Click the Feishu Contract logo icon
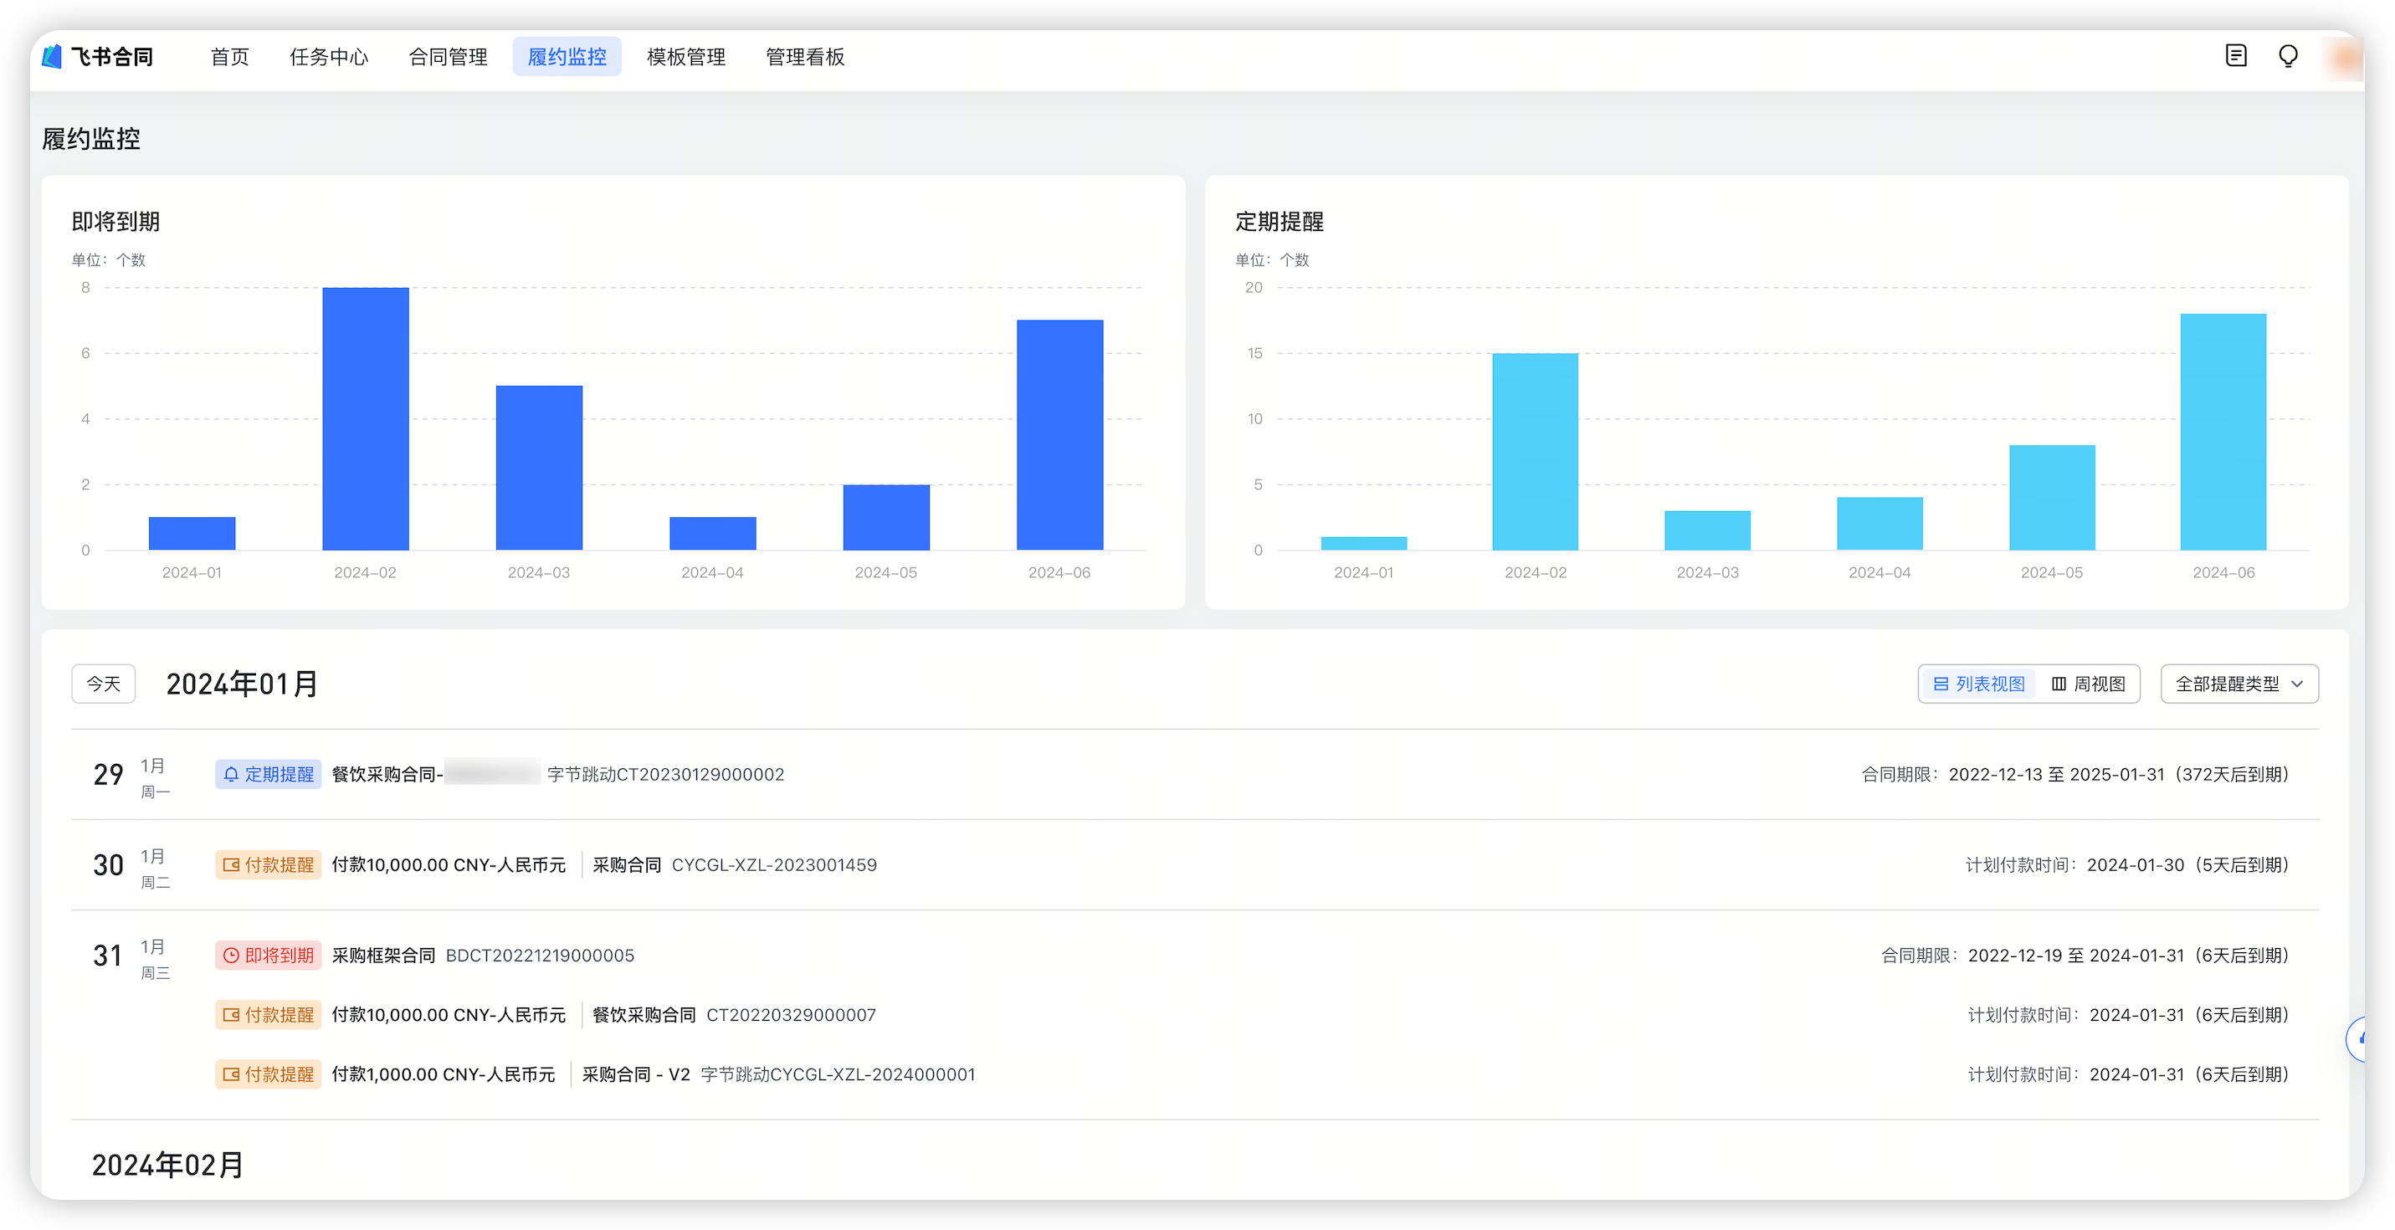Viewport: 2395px width, 1230px height. (52, 57)
